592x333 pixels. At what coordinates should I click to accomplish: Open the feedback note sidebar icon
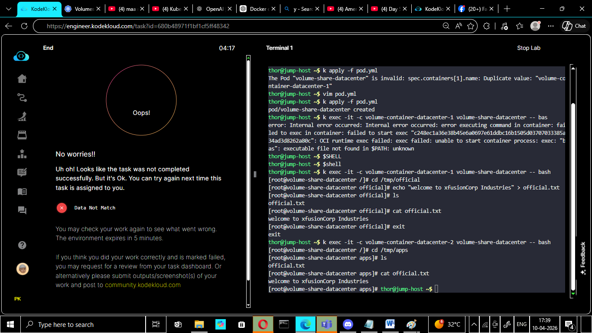22,173
